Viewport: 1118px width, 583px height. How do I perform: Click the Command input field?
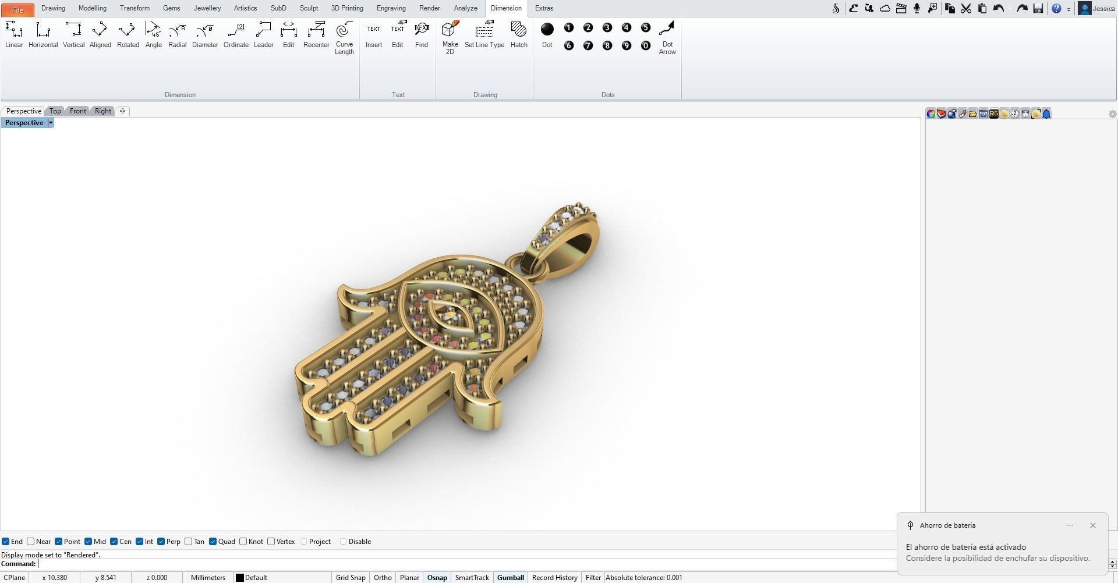click(466, 564)
